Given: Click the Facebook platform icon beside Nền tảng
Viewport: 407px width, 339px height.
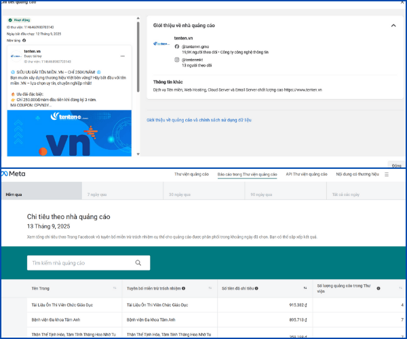Looking at the screenshot, I should click(24, 41).
